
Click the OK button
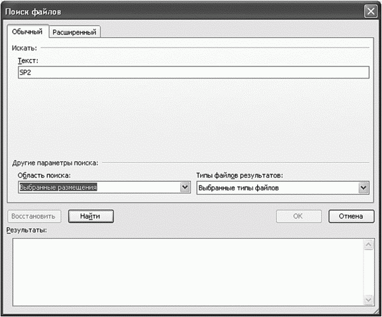298,216
